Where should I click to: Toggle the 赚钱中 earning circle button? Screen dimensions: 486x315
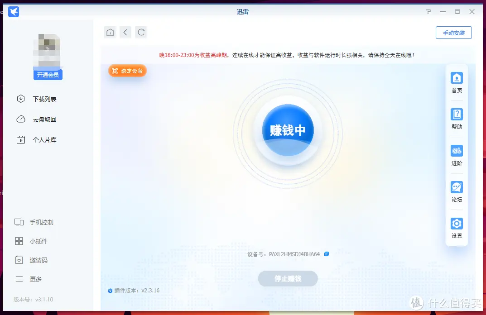[288, 130]
